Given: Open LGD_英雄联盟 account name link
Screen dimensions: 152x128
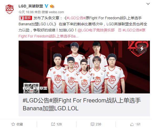Looking at the screenshot, I should point(31,6).
